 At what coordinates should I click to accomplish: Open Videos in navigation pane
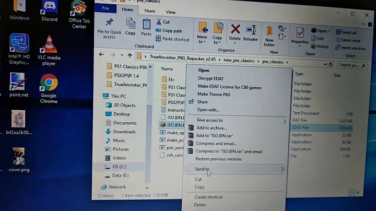pos(115,158)
